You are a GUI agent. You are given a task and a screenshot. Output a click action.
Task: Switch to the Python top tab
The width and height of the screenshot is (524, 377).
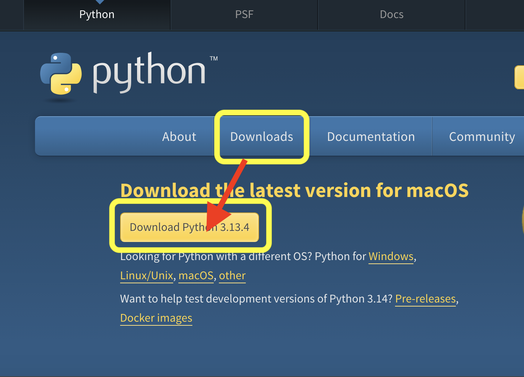(x=97, y=14)
